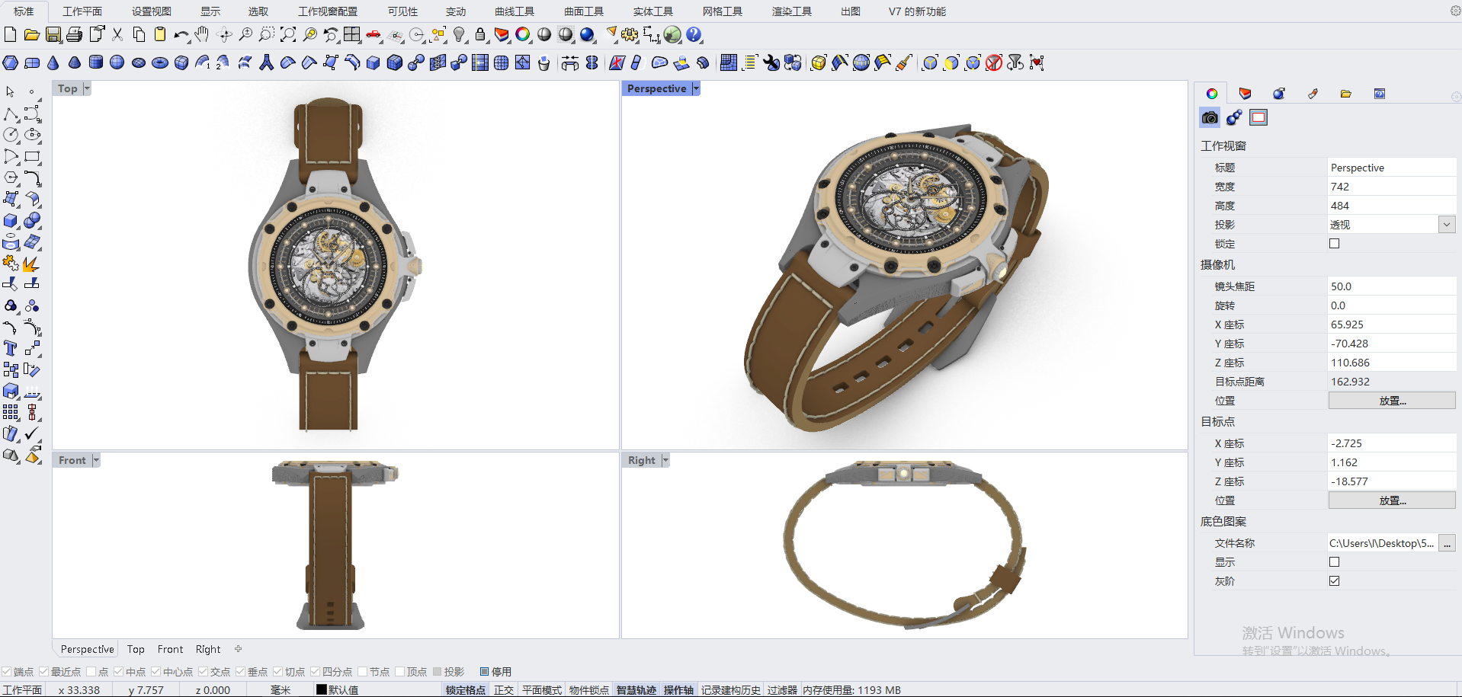Cut selection with the scissors icon
The width and height of the screenshot is (1462, 697).
click(x=117, y=34)
